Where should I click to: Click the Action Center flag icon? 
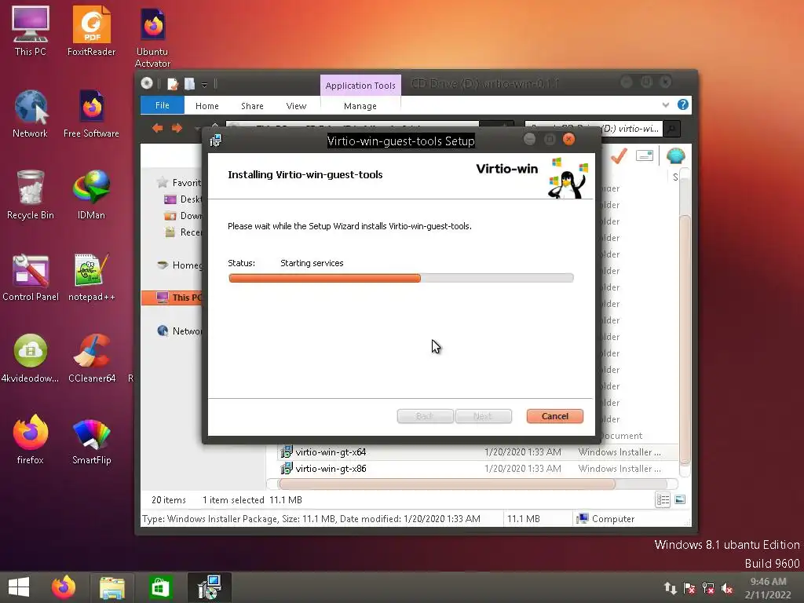(689, 588)
